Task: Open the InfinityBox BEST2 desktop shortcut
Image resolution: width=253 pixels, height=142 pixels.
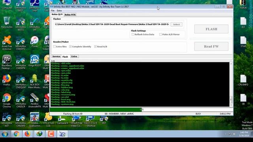Action: pyautogui.click(x=21, y=24)
